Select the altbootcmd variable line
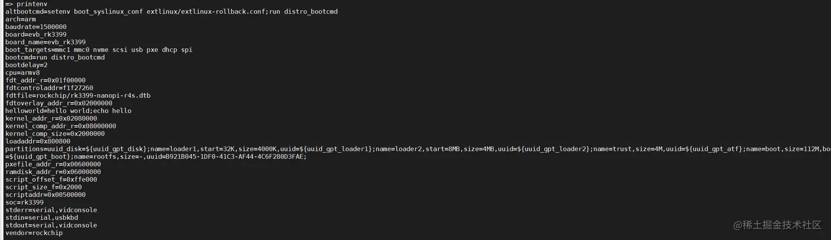Screen dimensions: 831x240 171,12
